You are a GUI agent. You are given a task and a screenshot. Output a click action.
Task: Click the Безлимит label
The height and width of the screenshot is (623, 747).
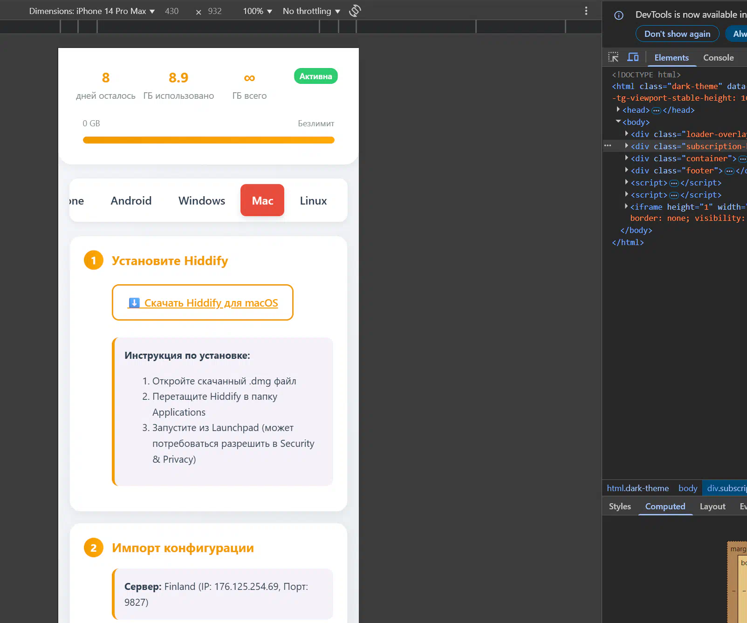click(x=316, y=123)
